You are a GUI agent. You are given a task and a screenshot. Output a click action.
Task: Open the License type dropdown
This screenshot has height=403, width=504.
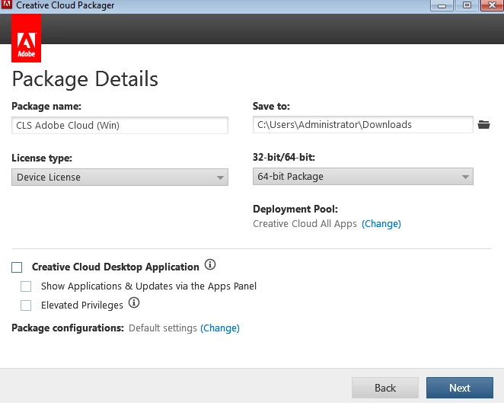pos(120,178)
